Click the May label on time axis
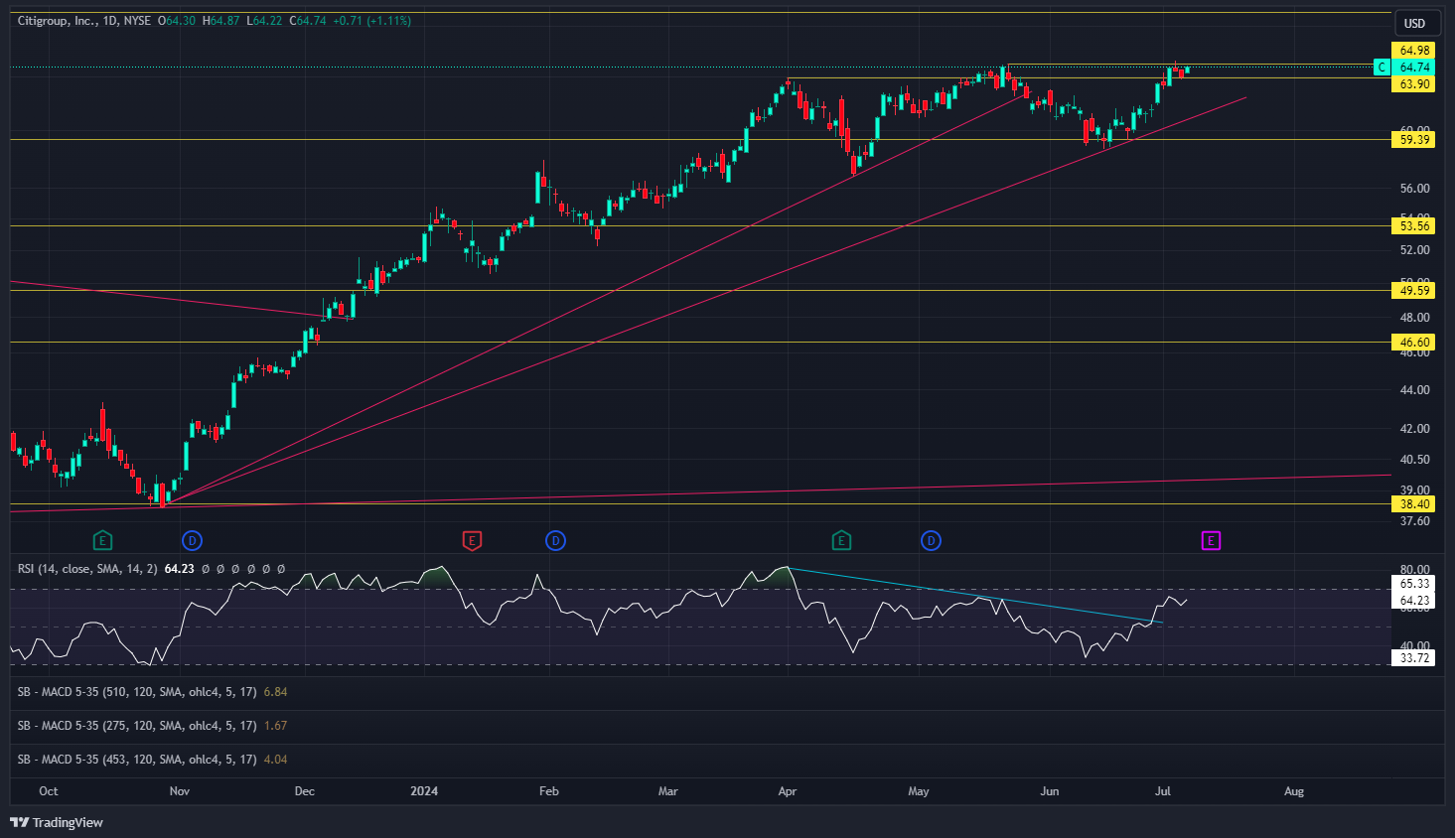Image resolution: width=1455 pixels, height=838 pixels. [x=919, y=791]
